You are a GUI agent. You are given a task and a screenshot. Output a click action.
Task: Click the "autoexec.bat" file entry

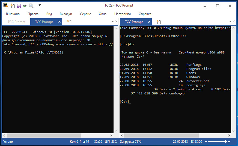198,81
